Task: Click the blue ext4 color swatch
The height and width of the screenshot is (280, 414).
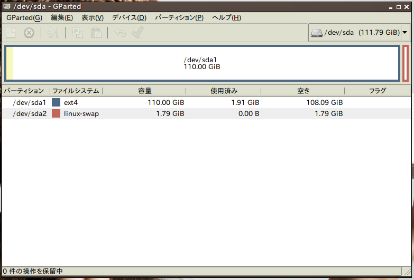Action: click(56, 102)
